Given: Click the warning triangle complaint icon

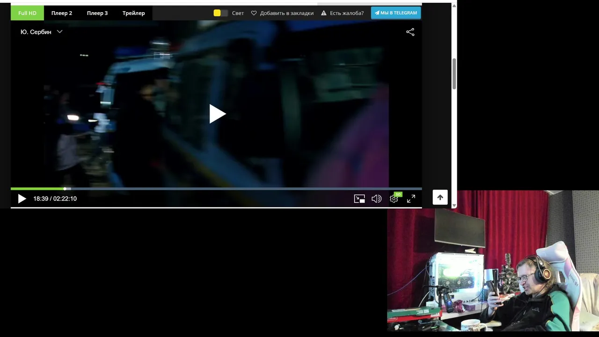Looking at the screenshot, I should (x=324, y=13).
